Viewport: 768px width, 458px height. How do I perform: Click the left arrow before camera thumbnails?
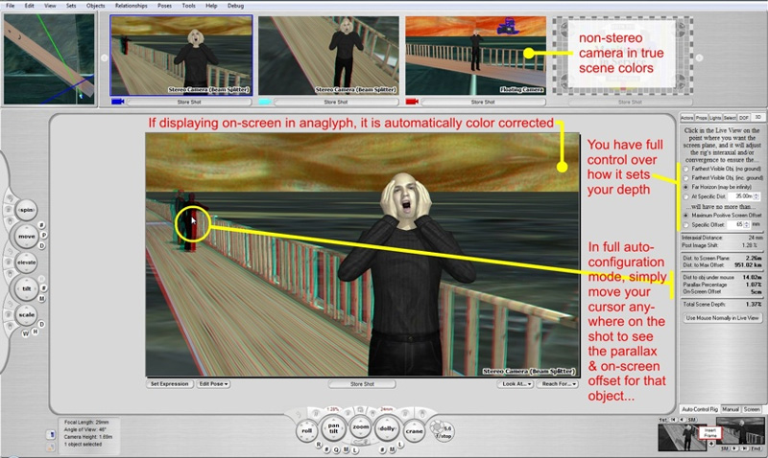[x=105, y=57]
